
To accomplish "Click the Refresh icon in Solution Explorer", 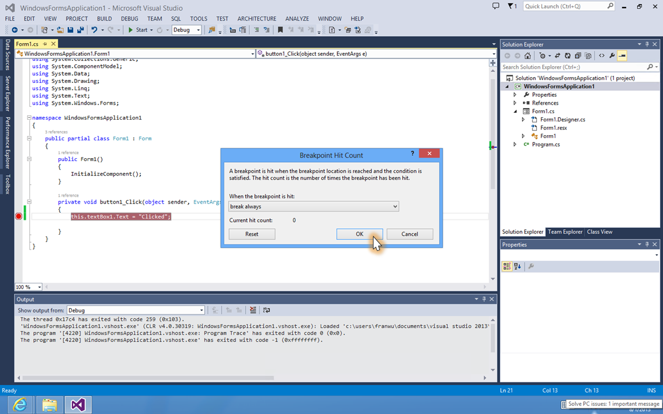I will coord(568,56).
